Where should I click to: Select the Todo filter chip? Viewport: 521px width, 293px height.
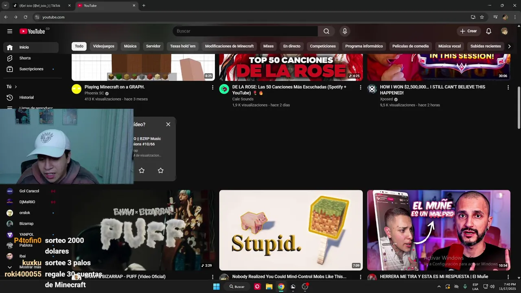[x=79, y=46]
